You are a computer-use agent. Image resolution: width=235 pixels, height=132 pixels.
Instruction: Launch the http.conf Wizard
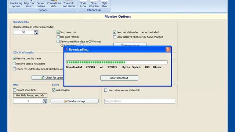coord(29,4)
